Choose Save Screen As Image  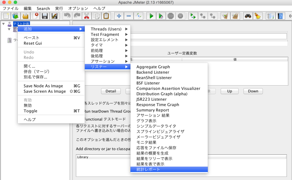click(x=51, y=91)
